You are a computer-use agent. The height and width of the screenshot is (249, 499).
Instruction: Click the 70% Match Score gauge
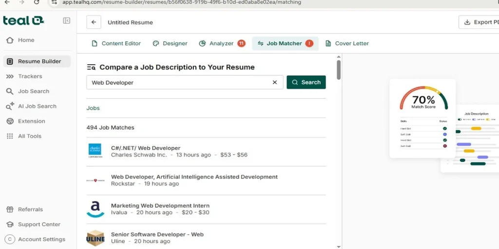click(x=423, y=98)
